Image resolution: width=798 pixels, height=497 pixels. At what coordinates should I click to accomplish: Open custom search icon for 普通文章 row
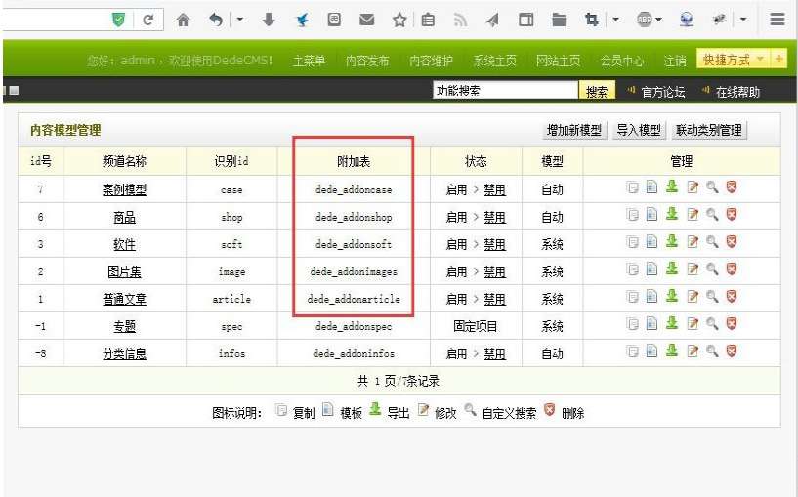[x=712, y=298]
